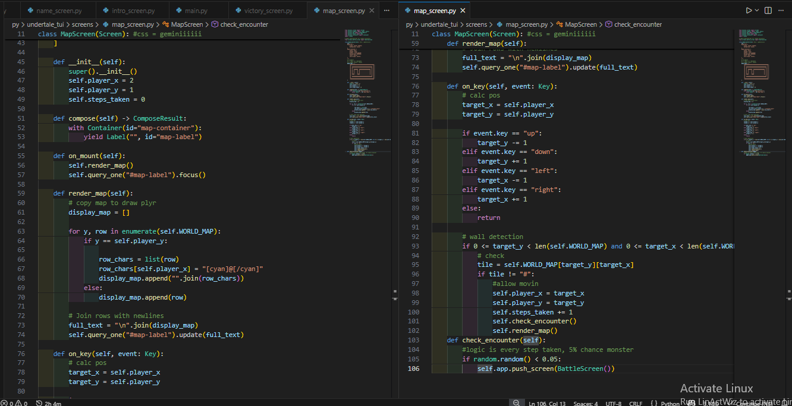Open the run options dropdown arrow
This screenshot has width=792, height=406.
(x=757, y=11)
